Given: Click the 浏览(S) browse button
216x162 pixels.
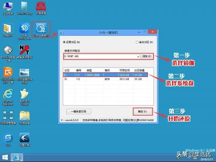Looking at the screenshot, I should tap(147, 57).
